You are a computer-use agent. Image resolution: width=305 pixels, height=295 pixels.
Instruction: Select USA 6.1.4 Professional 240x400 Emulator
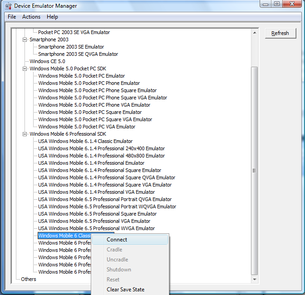pos(101,148)
